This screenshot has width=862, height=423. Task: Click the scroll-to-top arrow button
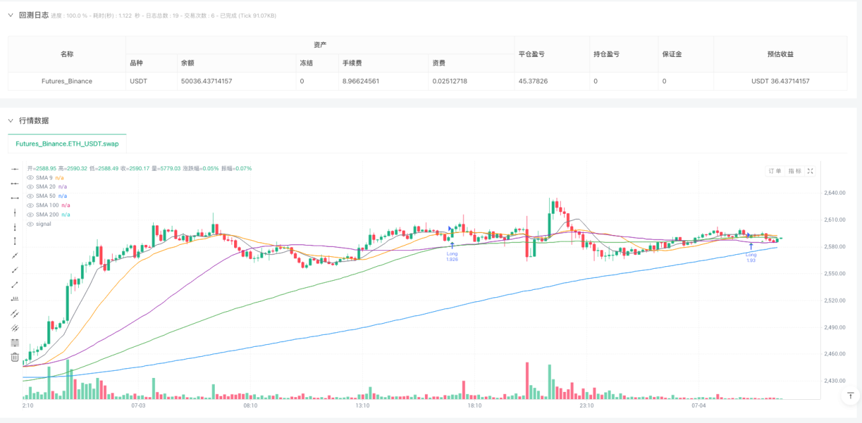tap(850, 396)
